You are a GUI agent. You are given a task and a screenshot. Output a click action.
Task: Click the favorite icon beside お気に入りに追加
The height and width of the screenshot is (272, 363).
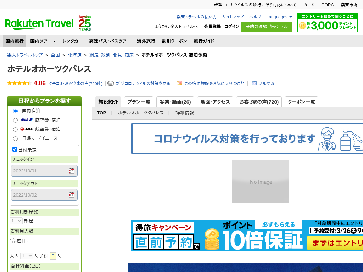(x=179, y=84)
